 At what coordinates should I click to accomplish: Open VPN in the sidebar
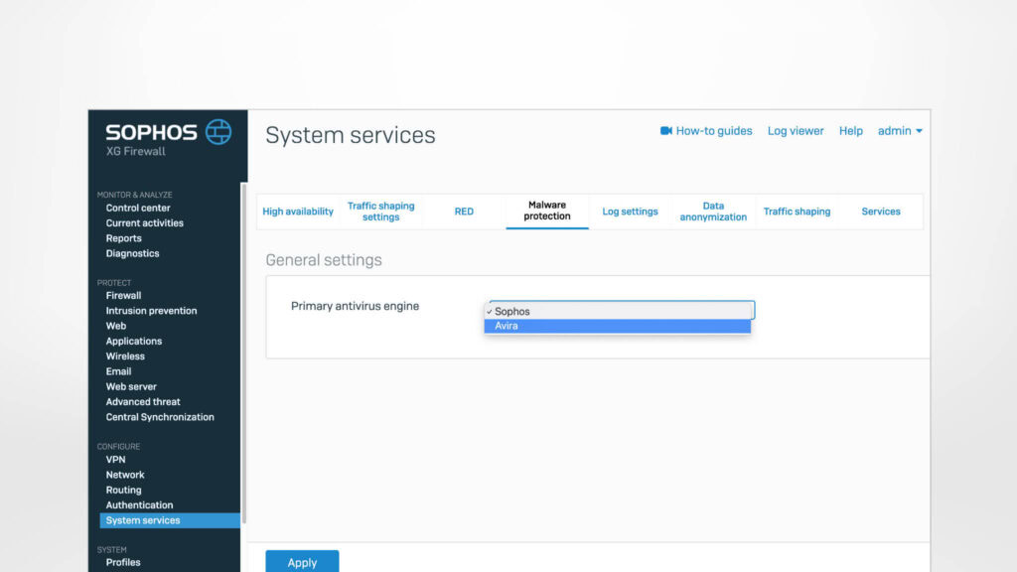[x=115, y=460]
